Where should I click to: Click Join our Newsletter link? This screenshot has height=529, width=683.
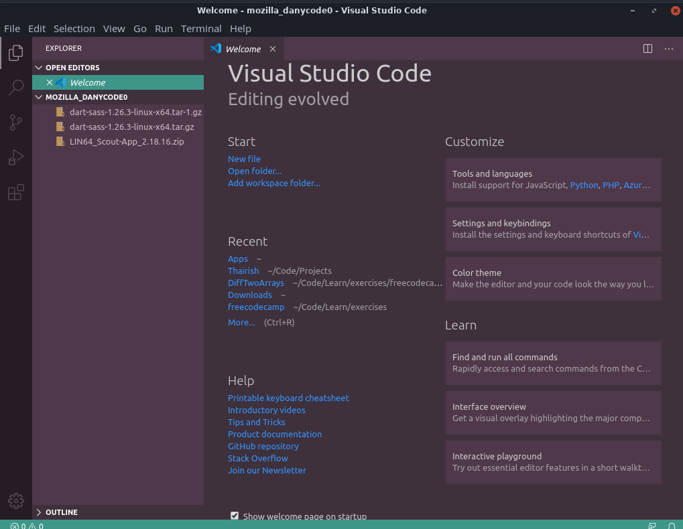coord(267,470)
